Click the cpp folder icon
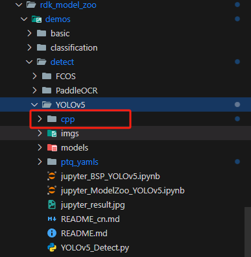 point(52,119)
